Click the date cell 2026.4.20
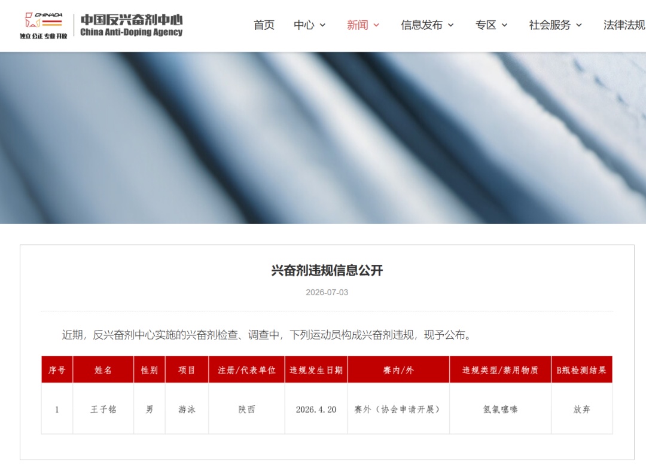 [x=316, y=409]
